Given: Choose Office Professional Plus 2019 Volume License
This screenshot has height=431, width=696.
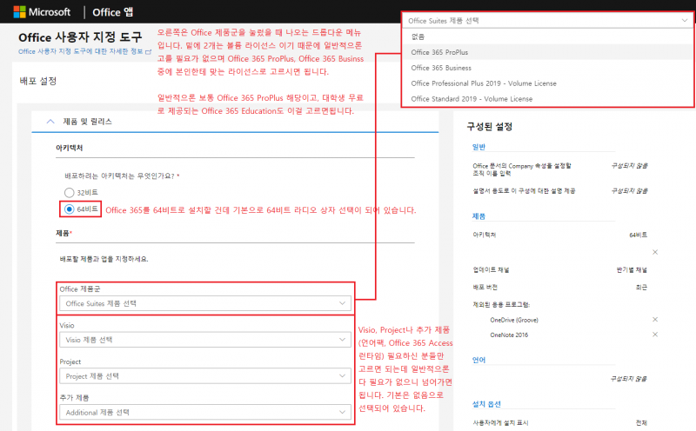Looking at the screenshot, I should tap(547, 83).
